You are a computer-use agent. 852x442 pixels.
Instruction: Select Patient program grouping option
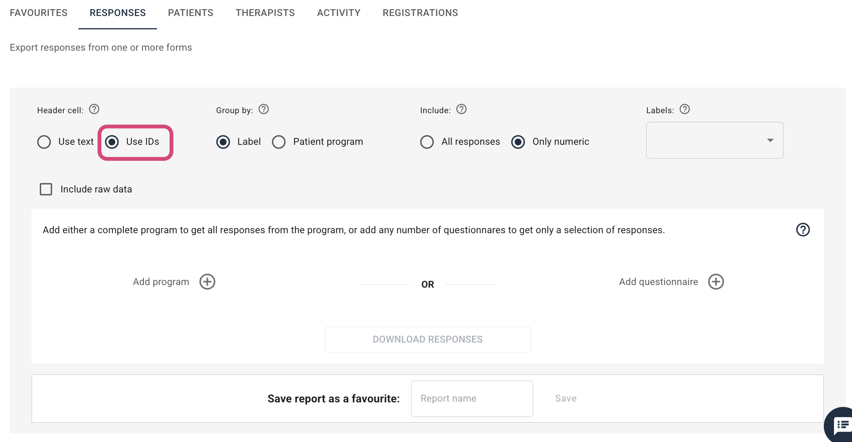point(279,142)
